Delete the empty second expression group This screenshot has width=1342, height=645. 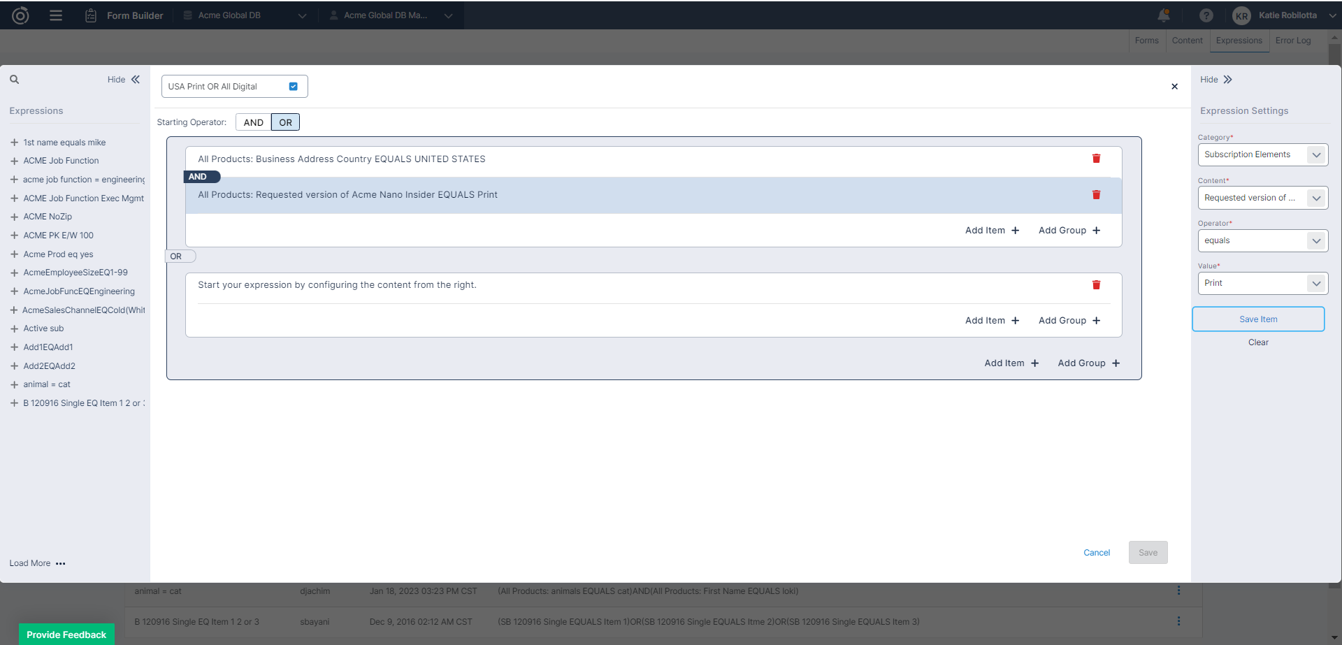1096,285
